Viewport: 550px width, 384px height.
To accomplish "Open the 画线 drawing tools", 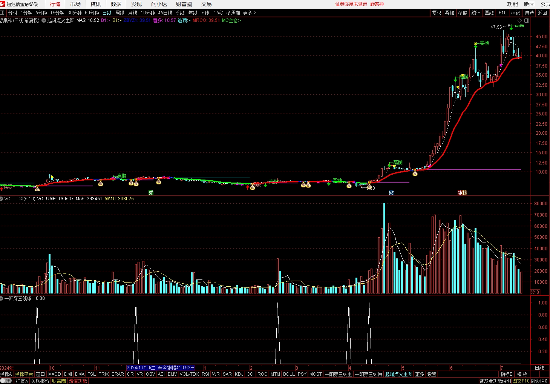I will (489, 13).
